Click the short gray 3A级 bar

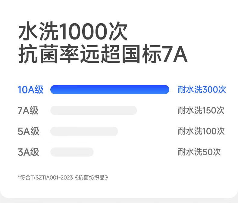[x=72, y=152]
